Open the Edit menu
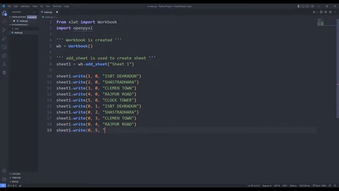Image resolution: width=339 pixels, height=191 pixels. (16, 6)
